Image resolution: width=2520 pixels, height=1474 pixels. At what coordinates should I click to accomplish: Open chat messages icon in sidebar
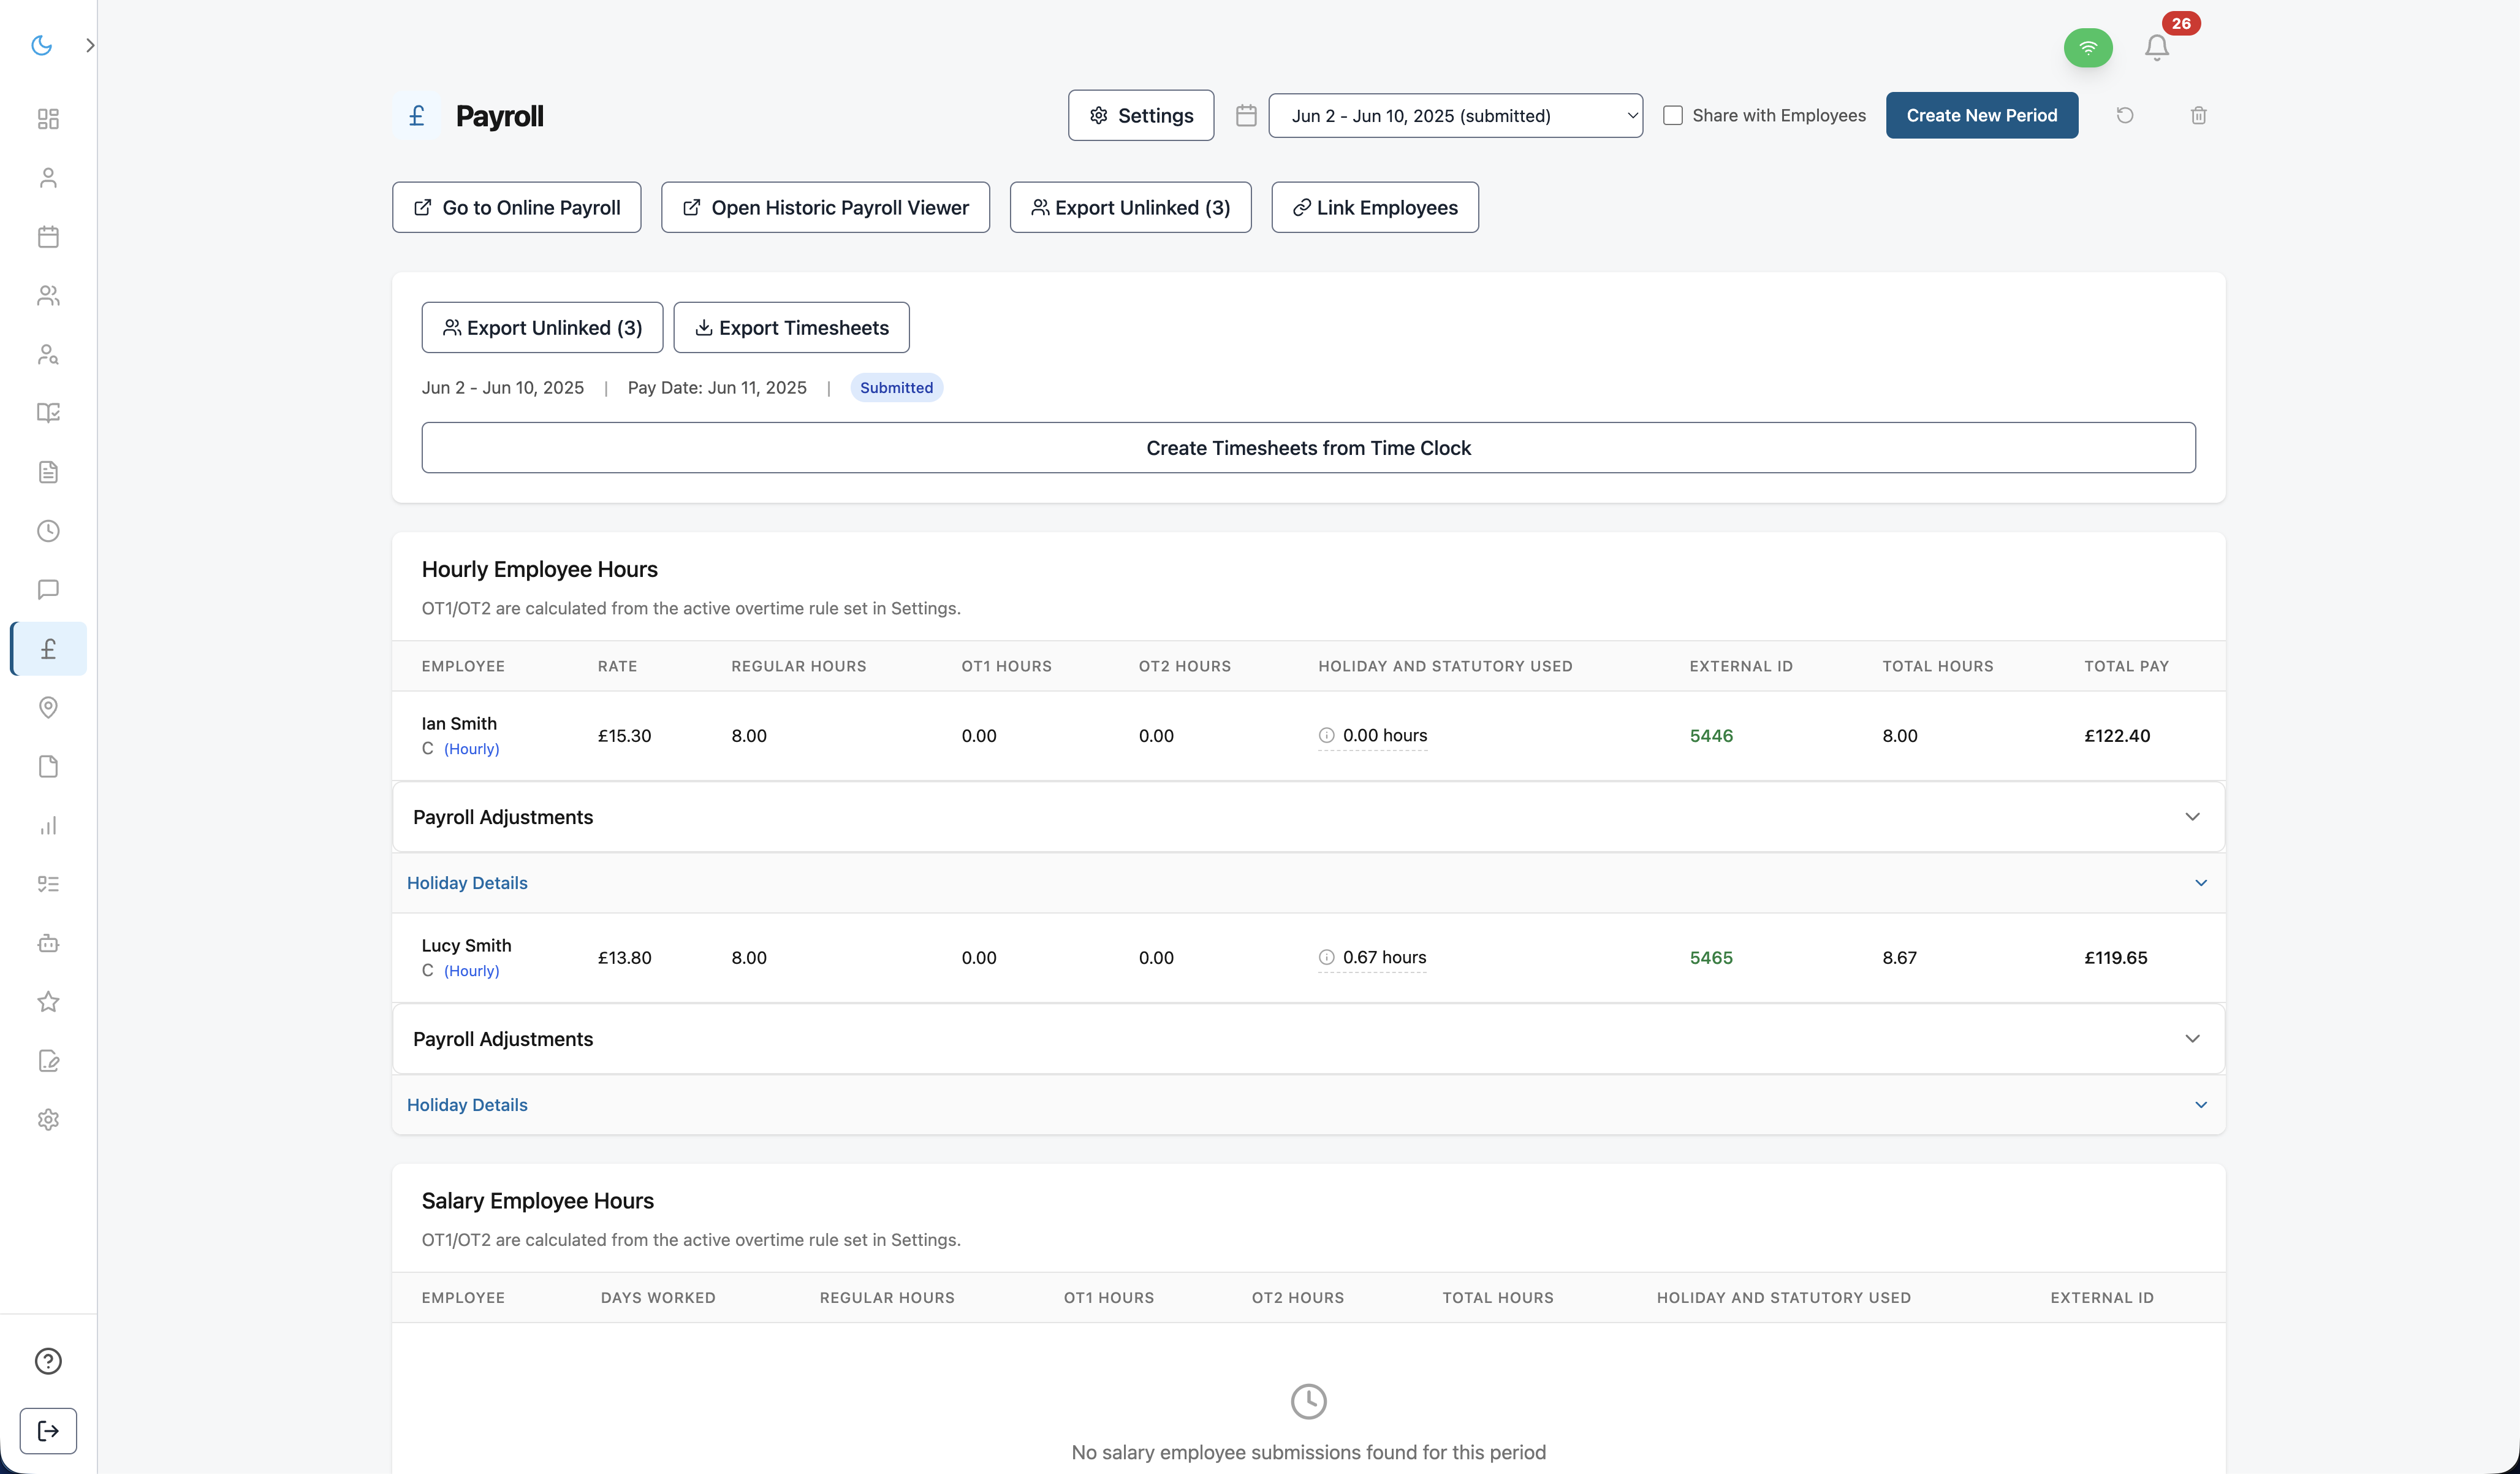click(x=48, y=590)
